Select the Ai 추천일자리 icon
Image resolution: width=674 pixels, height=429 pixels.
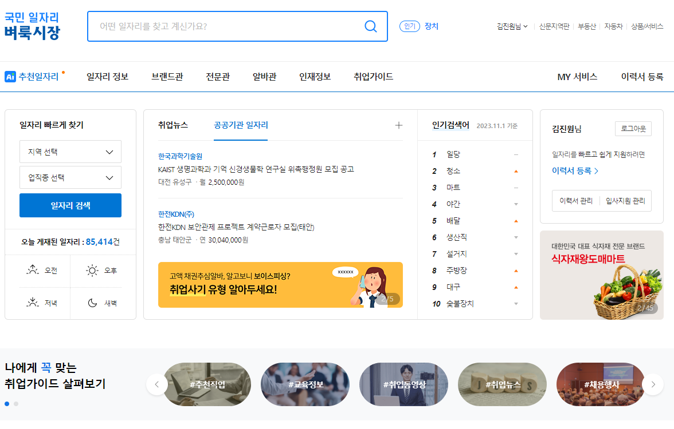tap(10, 76)
